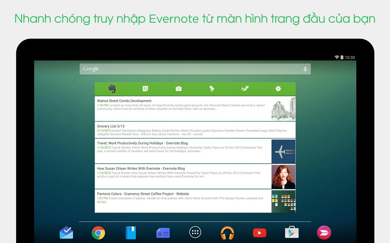The width and height of the screenshot is (390, 243).
Task: Open the Play Books app
Action: 131,233
